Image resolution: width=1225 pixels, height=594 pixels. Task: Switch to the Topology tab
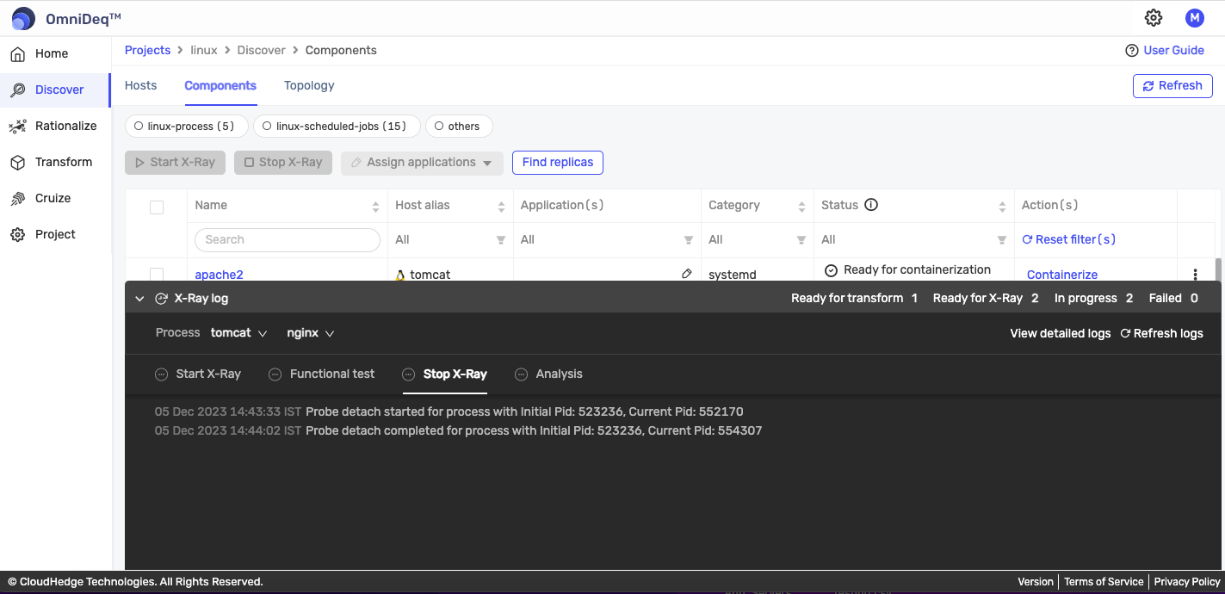point(308,85)
